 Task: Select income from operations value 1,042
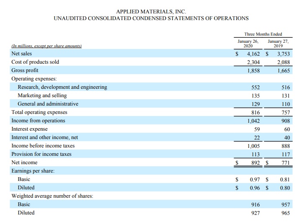pyautogui.click(x=253, y=121)
